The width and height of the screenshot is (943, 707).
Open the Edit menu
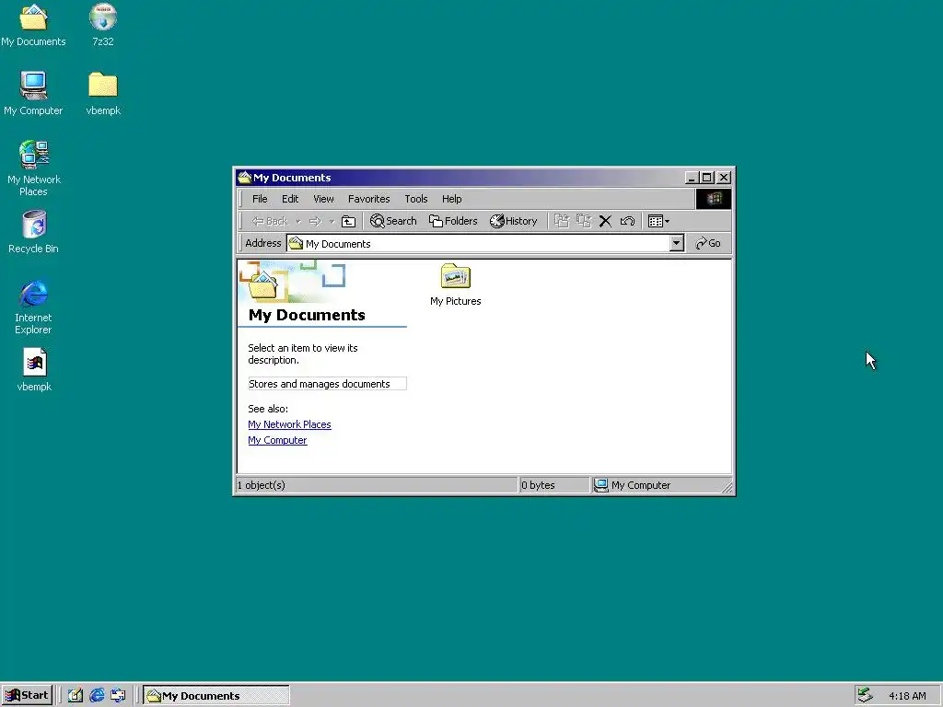coord(290,199)
